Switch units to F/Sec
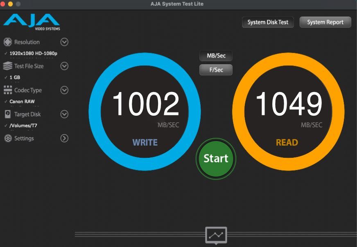The image size is (357, 247). [x=216, y=70]
